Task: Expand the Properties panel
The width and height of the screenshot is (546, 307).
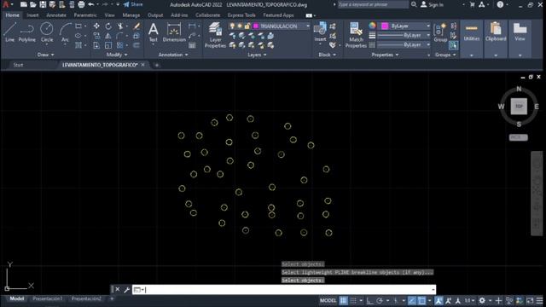Action: (x=385, y=55)
